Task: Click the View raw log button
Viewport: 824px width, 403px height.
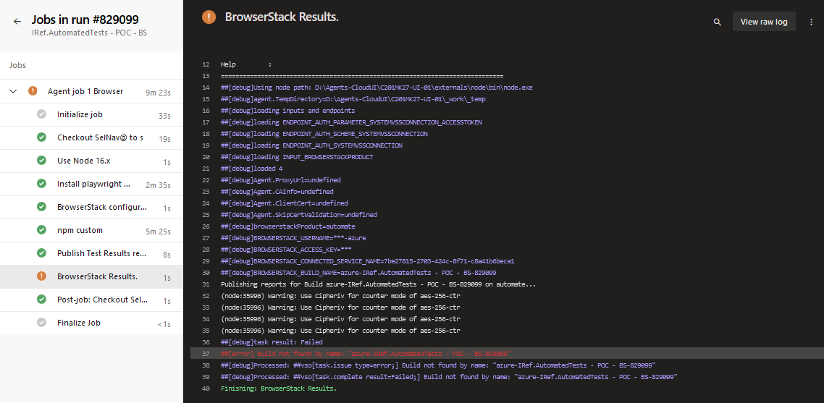Action: [x=764, y=22]
